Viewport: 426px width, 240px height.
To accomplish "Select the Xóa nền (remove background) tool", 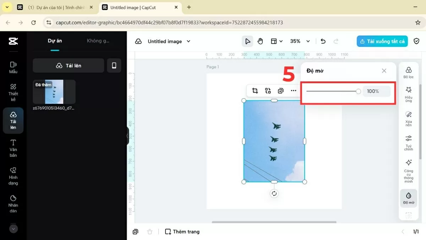I will 408,119.
